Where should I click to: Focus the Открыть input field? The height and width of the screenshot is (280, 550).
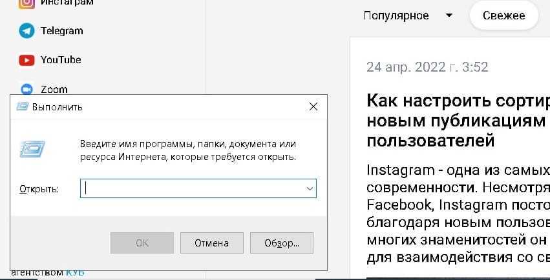click(198, 188)
